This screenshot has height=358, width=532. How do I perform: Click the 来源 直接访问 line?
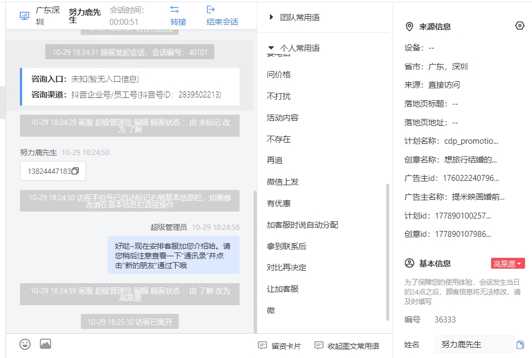(x=432, y=85)
